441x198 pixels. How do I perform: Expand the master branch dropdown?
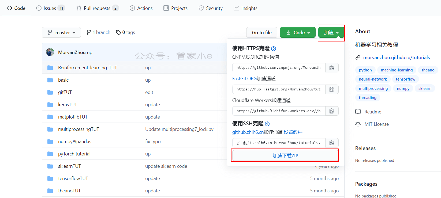pos(61,32)
